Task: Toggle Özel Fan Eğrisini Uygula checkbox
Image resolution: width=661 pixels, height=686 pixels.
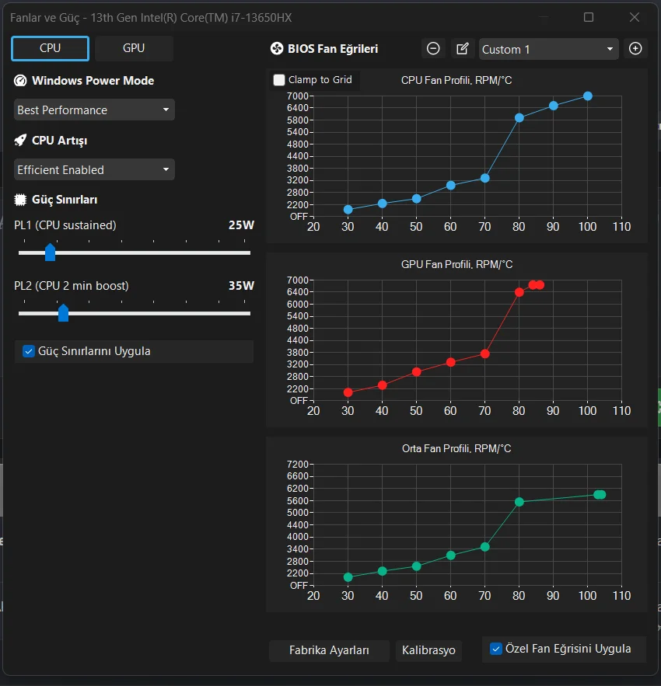Action: (495, 649)
